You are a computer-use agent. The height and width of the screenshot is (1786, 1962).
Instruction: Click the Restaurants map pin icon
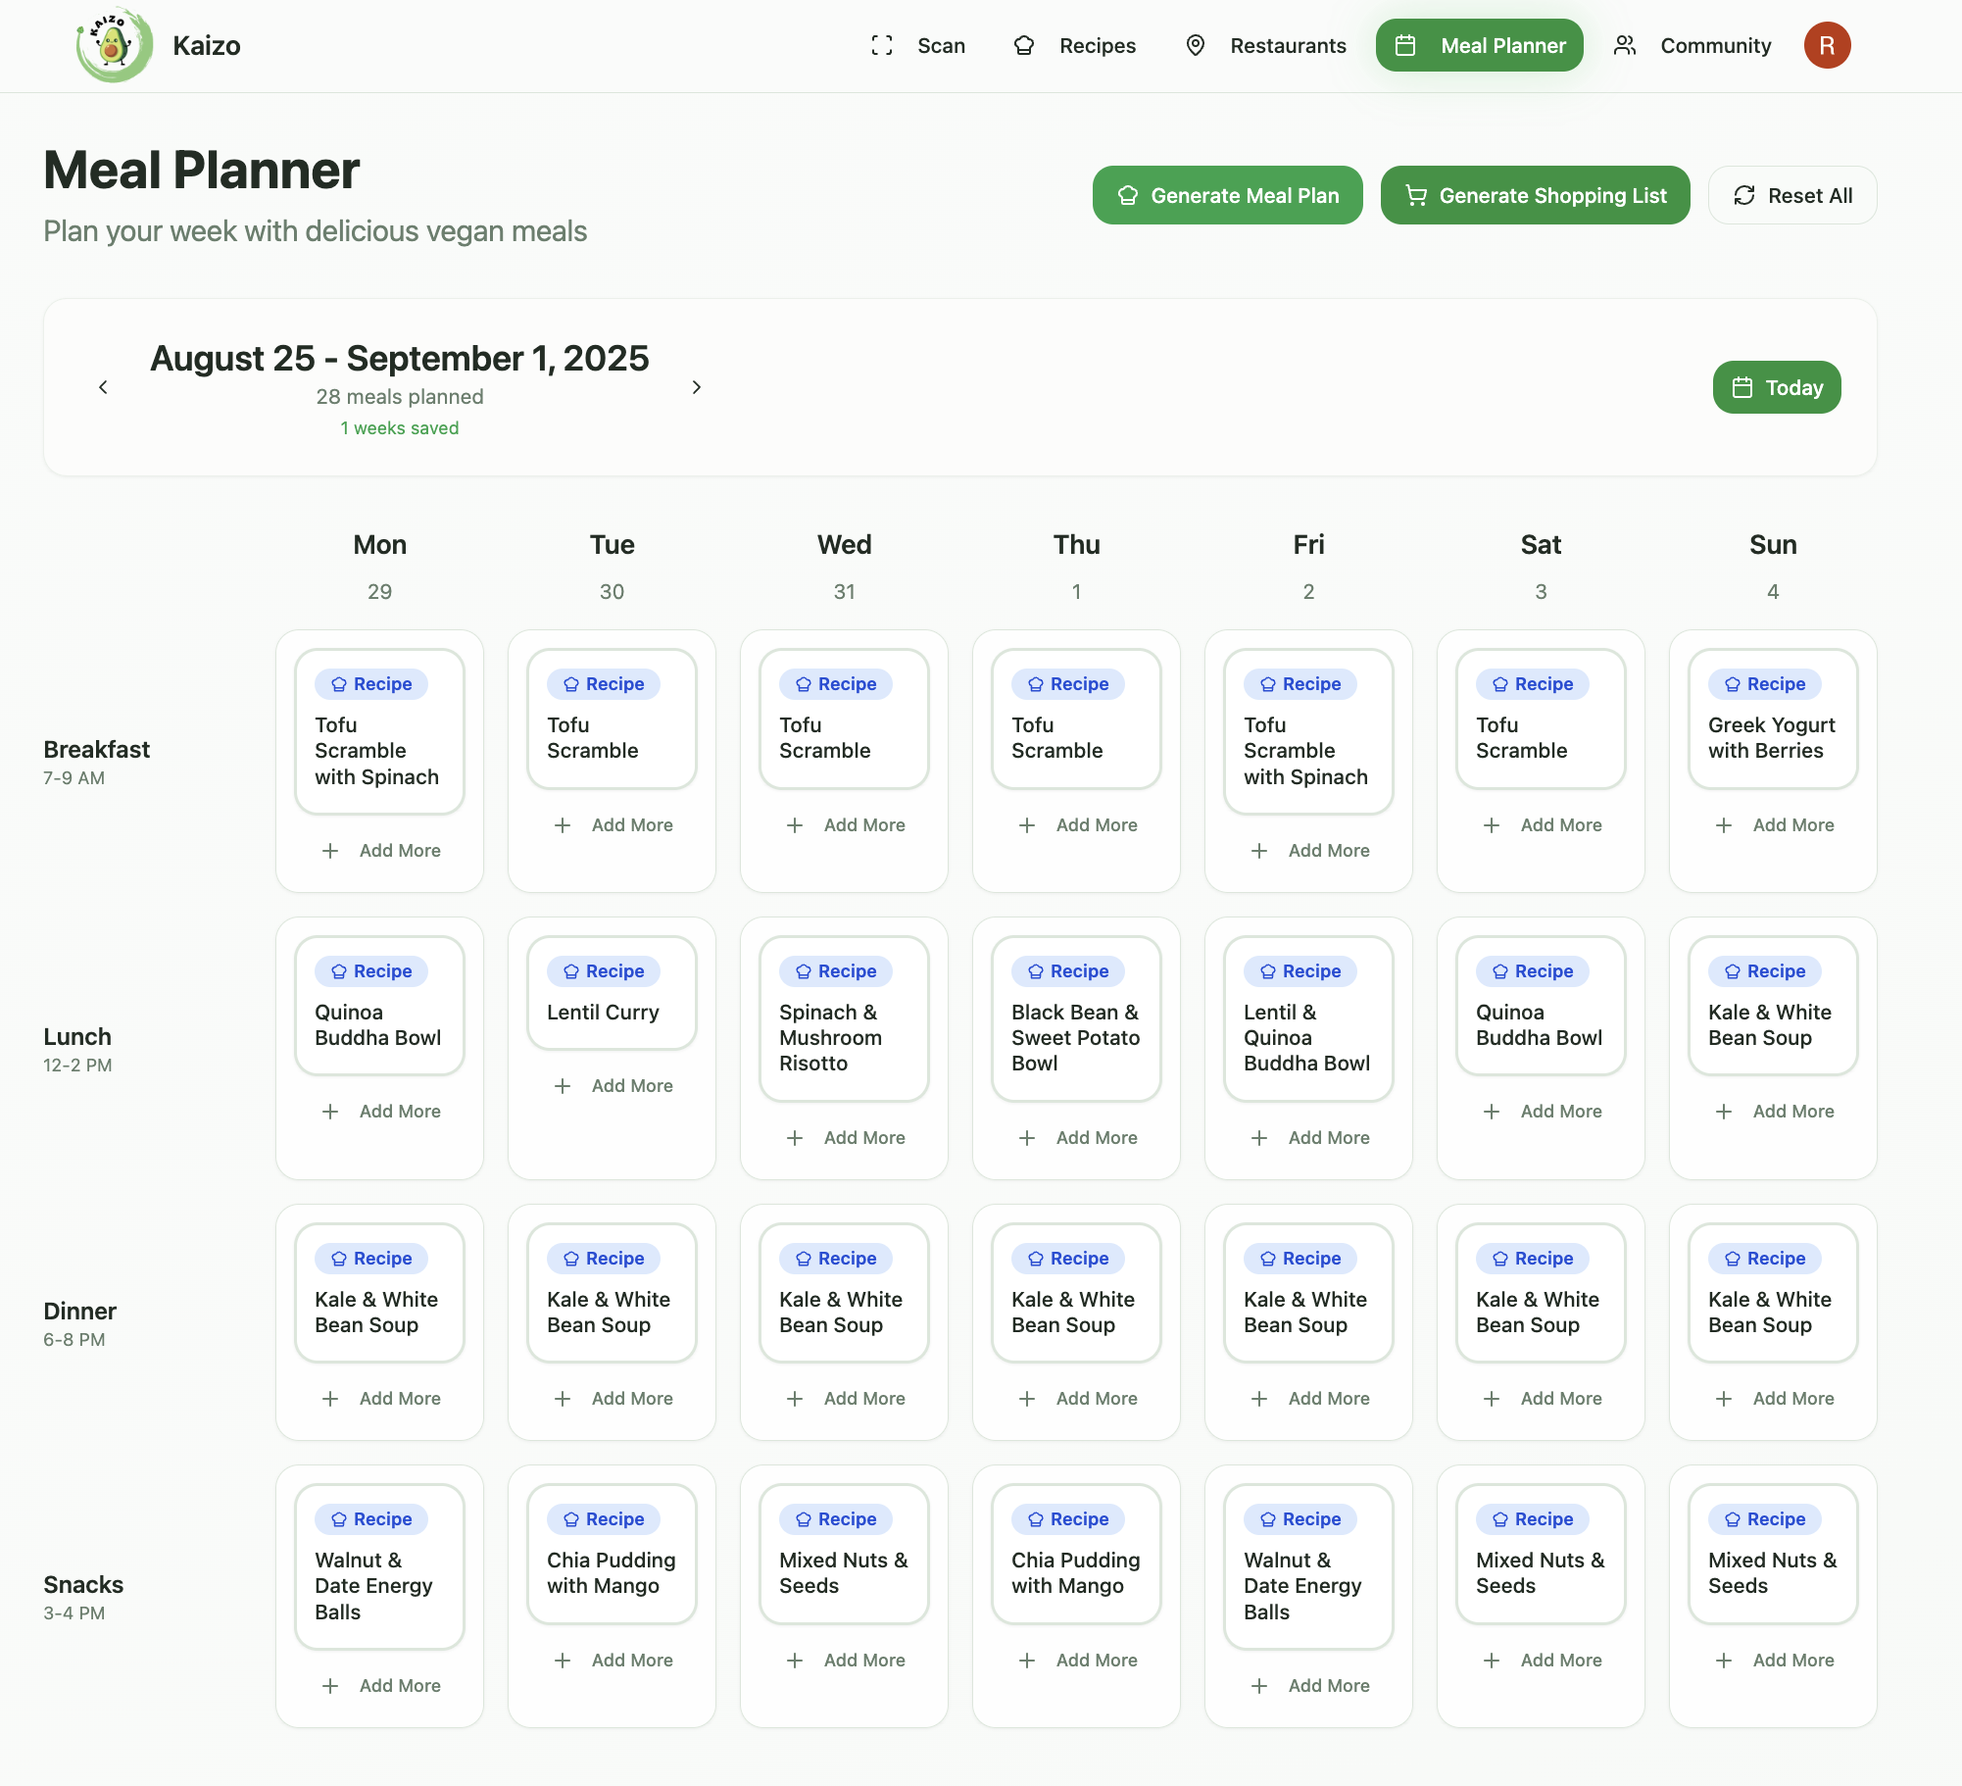pyautogui.click(x=1195, y=45)
